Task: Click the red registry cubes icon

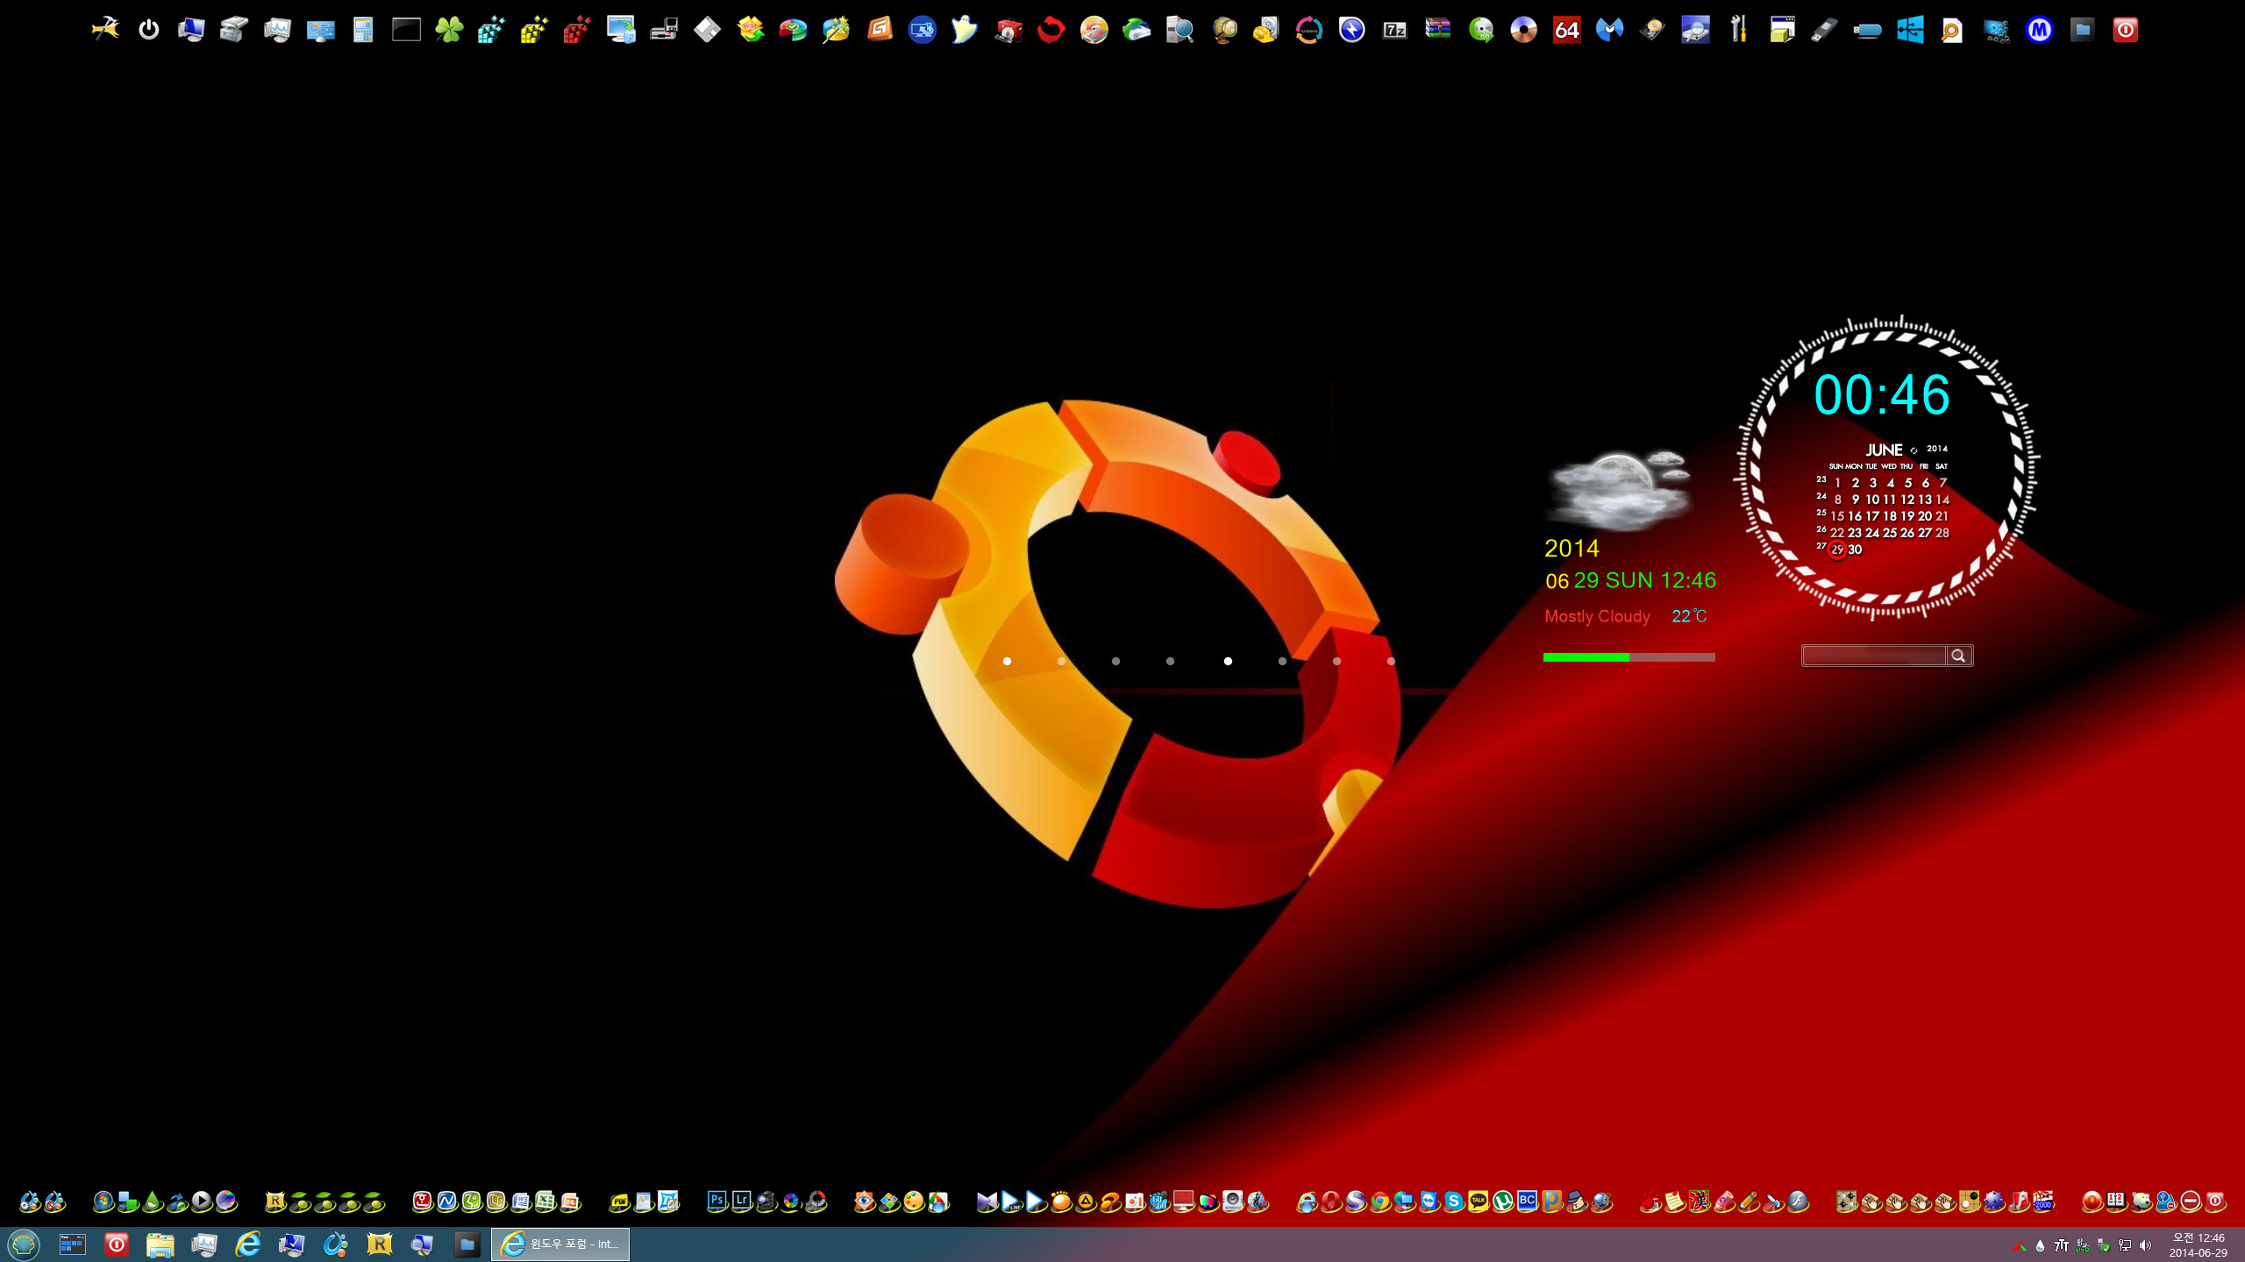Action: click(577, 30)
